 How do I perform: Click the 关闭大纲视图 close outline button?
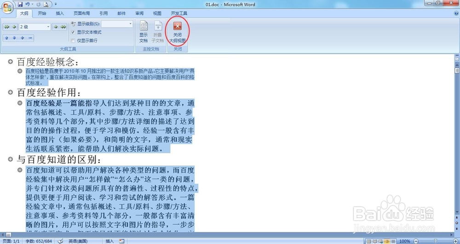coord(178,32)
